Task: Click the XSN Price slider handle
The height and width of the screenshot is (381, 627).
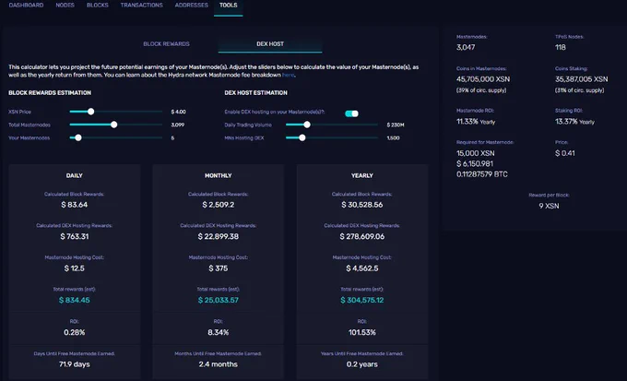Action: click(90, 112)
